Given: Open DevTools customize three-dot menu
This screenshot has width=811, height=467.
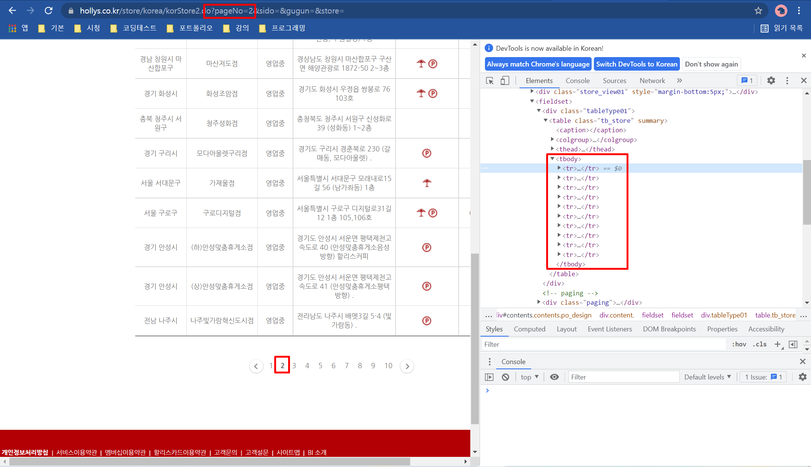Looking at the screenshot, I should (x=787, y=80).
